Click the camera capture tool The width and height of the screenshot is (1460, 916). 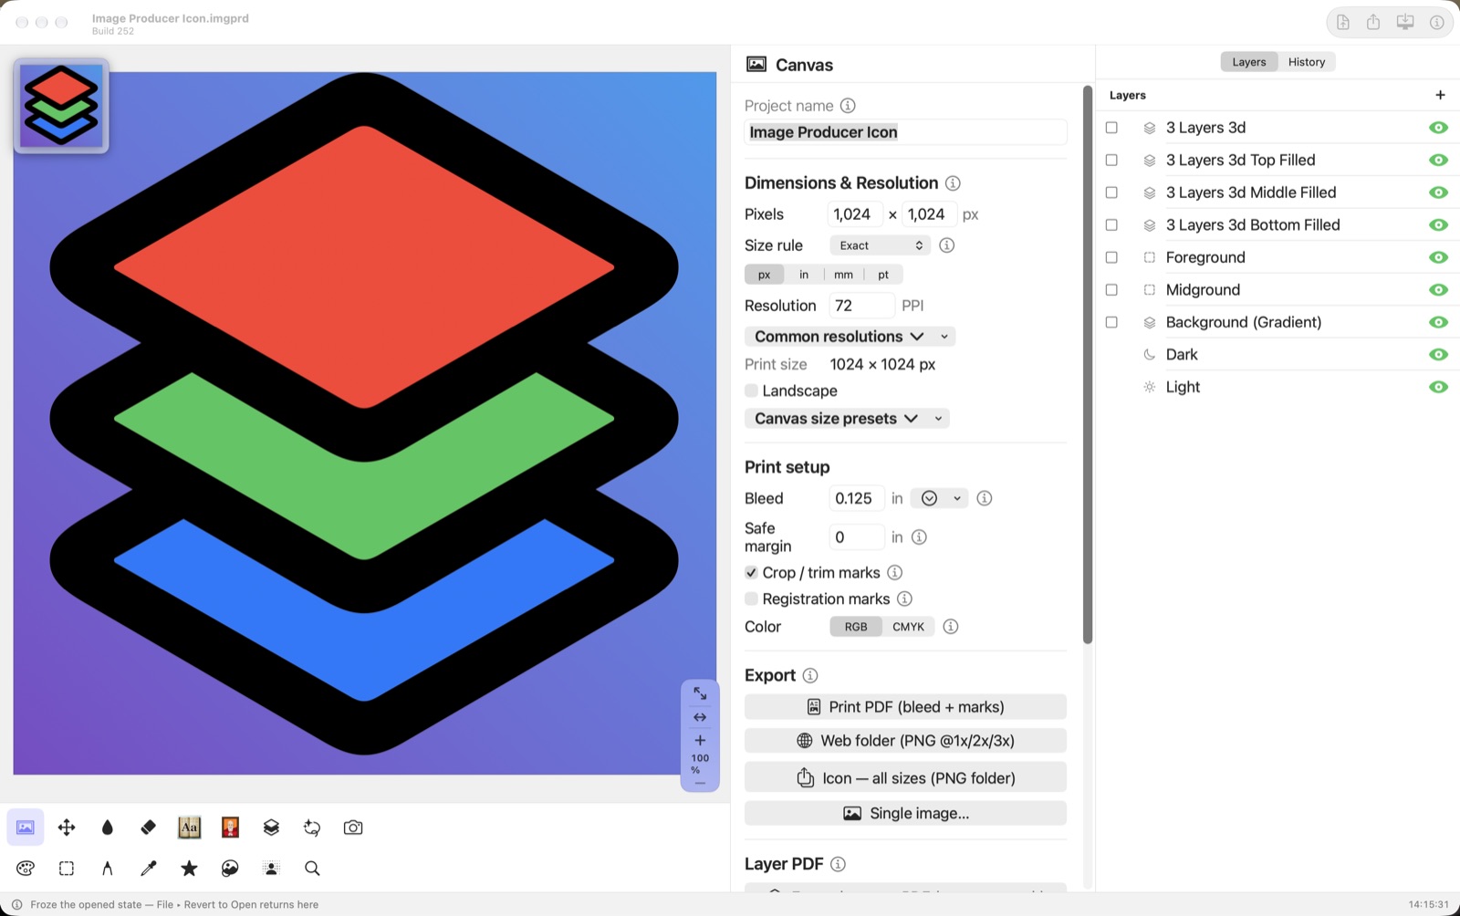[x=353, y=828]
